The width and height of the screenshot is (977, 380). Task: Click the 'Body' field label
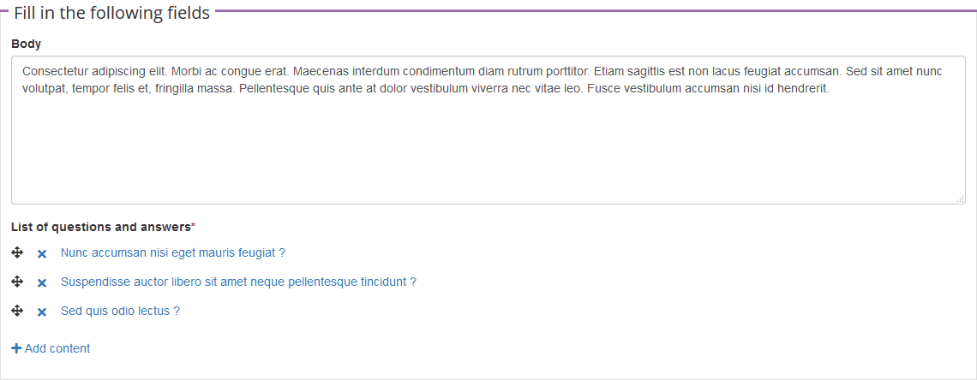coord(26,44)
